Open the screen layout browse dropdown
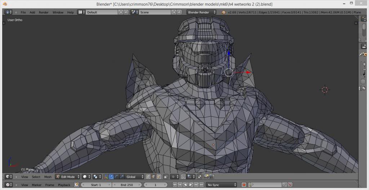369x190 pixels. (x=81, y=12)
